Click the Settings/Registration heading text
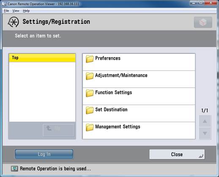Image resolution: width=219 pixels, height=177 pixels. coord(56,22)
